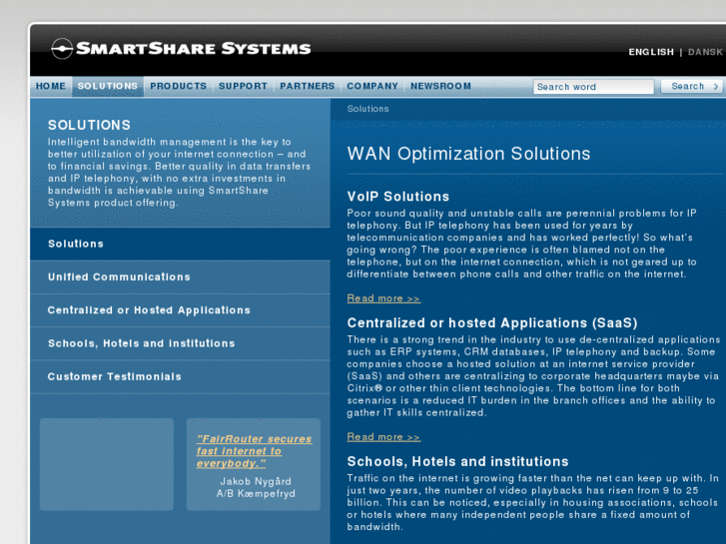Image resolution: width=726 pixels, height=544 pixels.
Task: Navigate to PARTNERS page
Action: [x=307, y=87]
